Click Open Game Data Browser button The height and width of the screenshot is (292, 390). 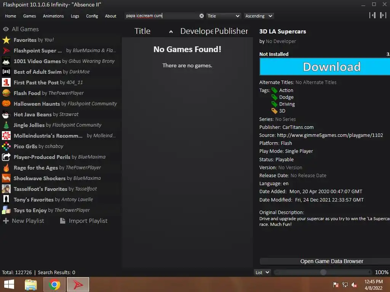tap(325, 261)
